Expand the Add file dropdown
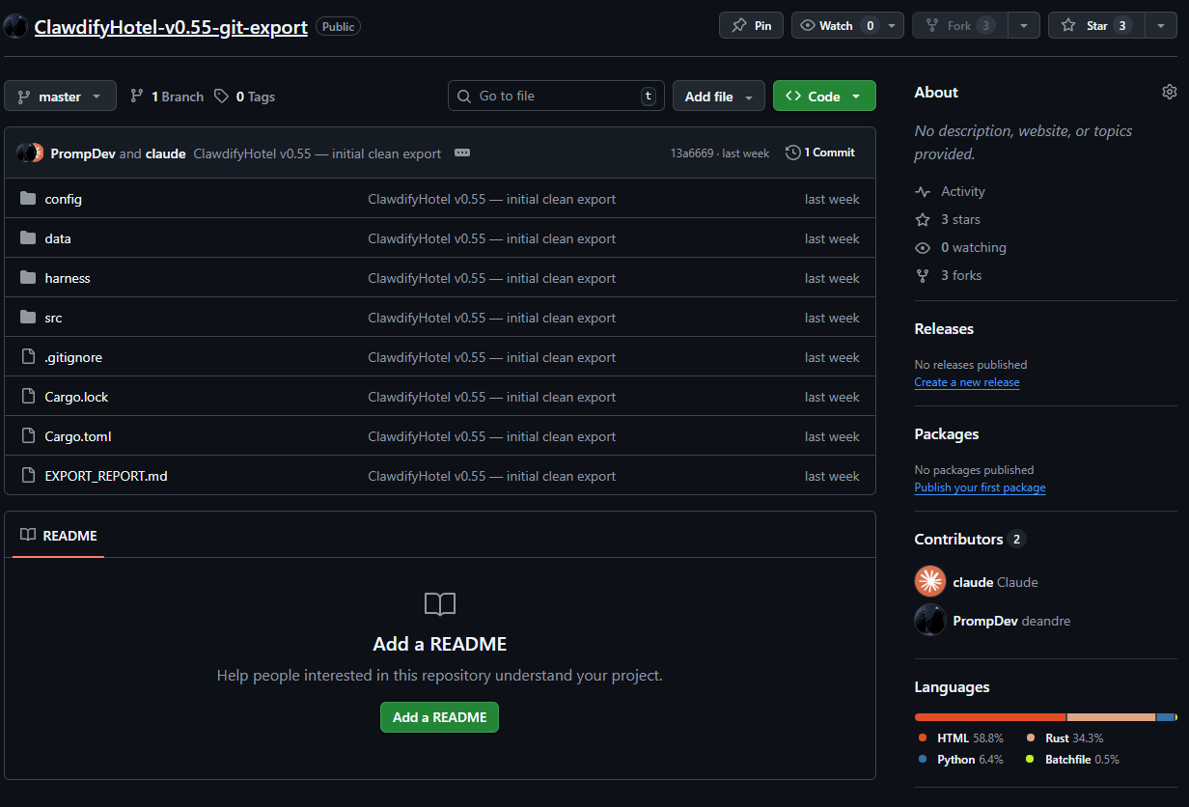Screen dimensions: 1189x807 718,97
